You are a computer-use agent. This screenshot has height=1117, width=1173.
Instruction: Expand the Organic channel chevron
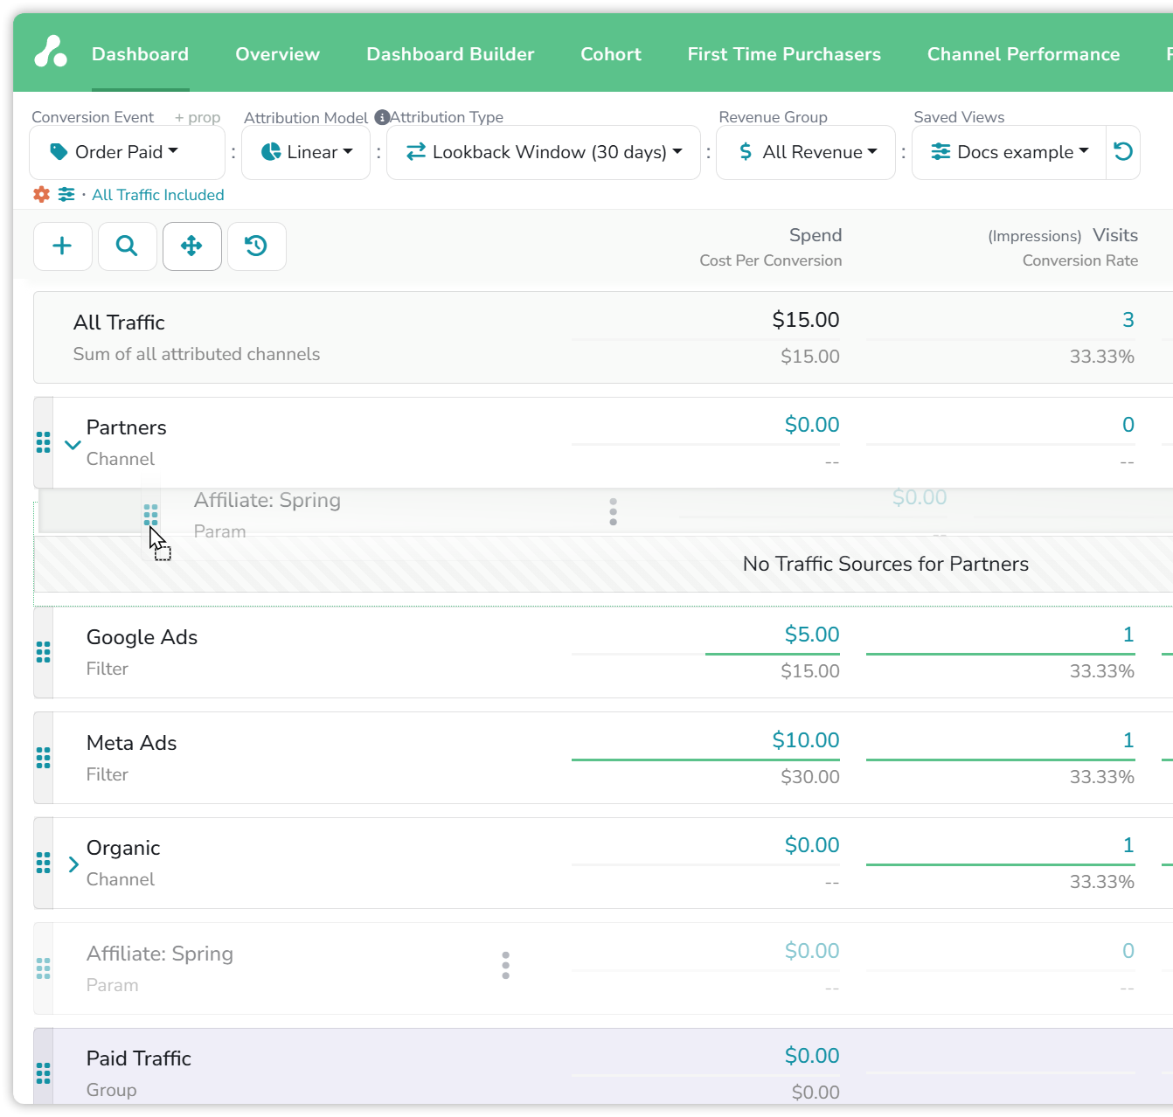tap(73, 864)
